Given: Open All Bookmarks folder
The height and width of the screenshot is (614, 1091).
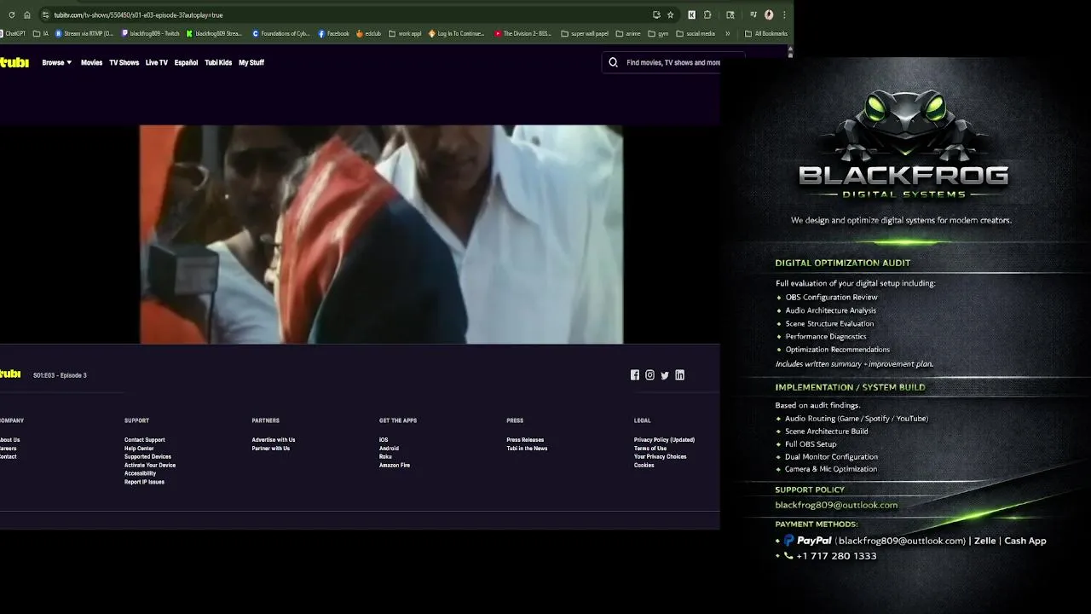Looking at the screenshot, I should (x=765, y=34).
